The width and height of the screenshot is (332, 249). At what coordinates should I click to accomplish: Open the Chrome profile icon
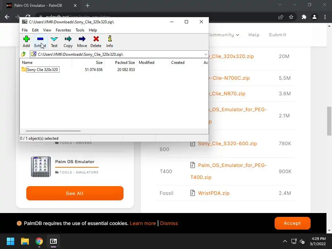point(314,17)
